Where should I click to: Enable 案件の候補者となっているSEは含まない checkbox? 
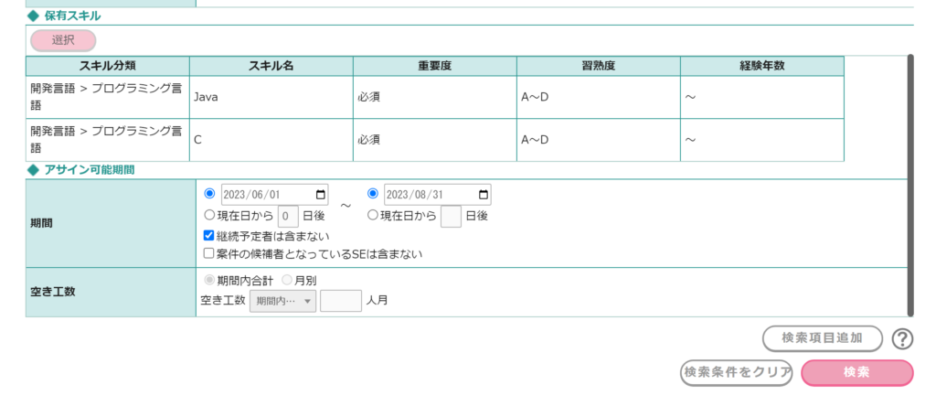[209, 253]
